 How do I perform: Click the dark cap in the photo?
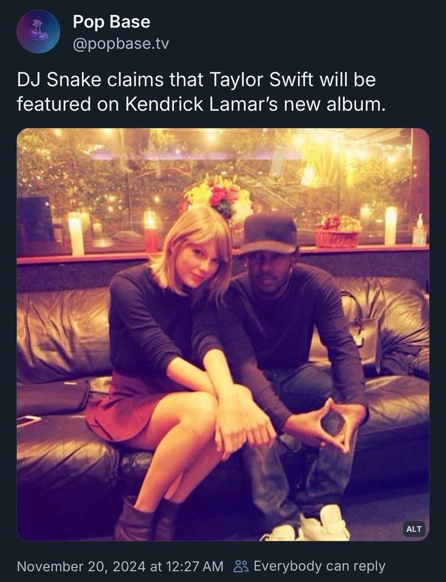click(269, 235)
